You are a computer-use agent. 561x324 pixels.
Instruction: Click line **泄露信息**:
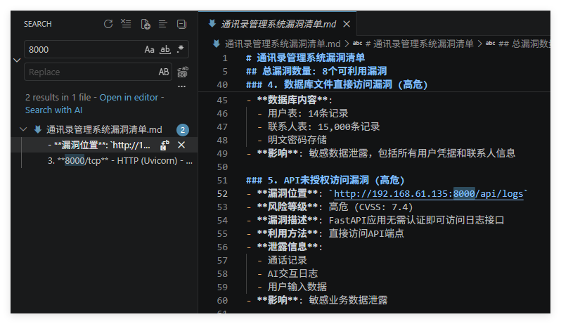(285, 247)
